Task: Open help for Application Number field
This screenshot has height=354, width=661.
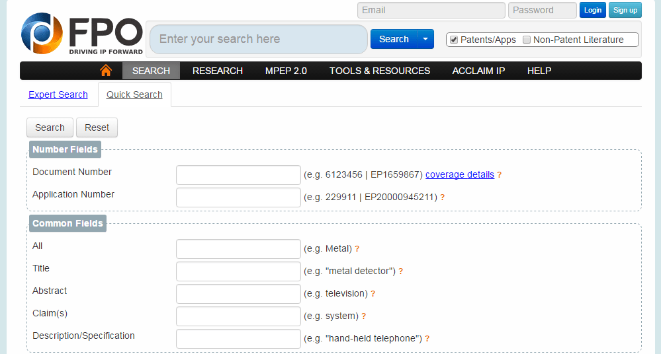Action: 442,197
